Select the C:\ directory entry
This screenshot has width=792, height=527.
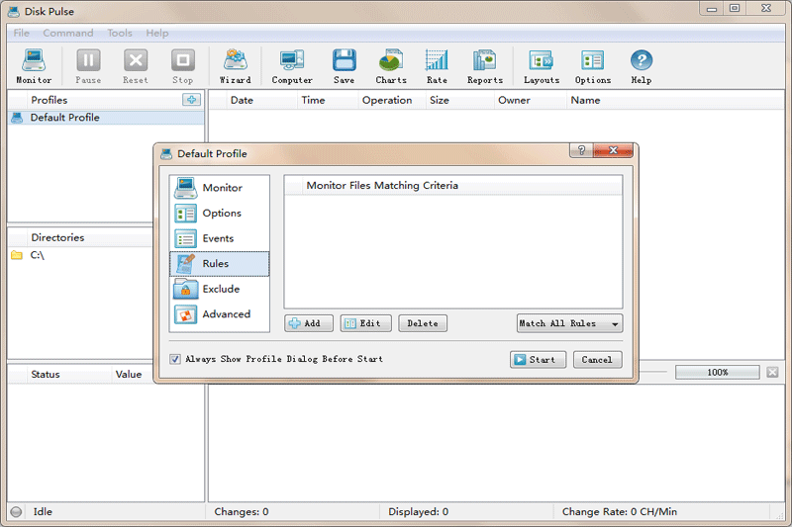[37, 255]
